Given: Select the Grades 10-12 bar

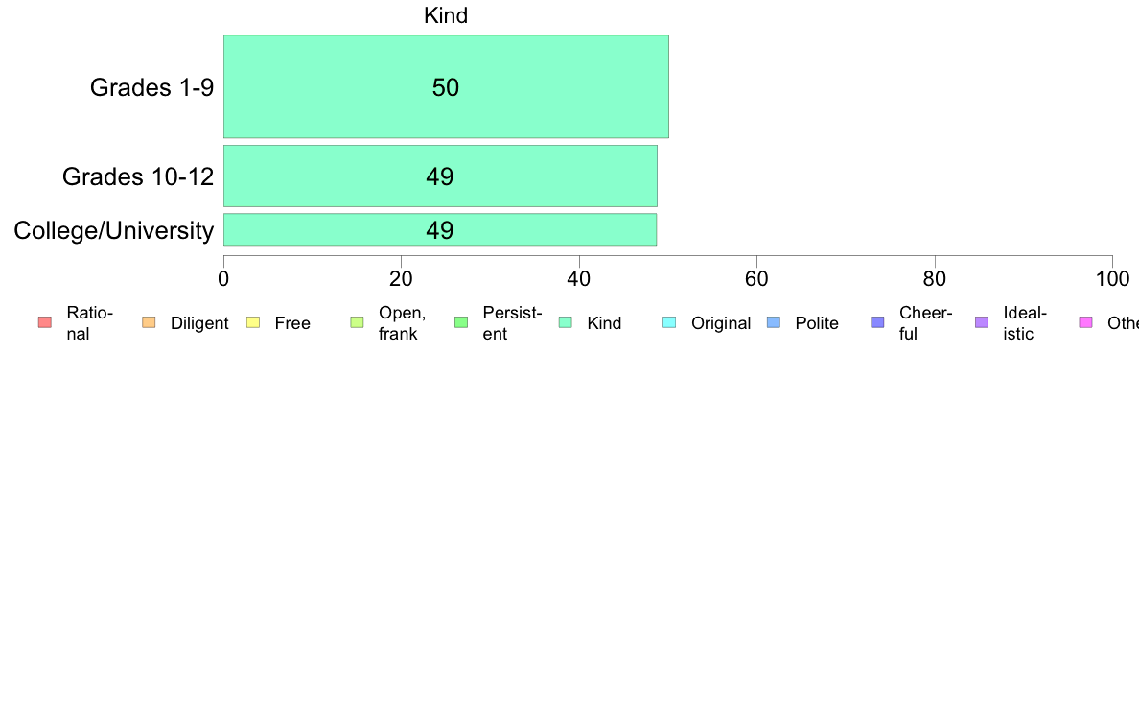Looking at the screenshot, I should (x=440, y=176).
